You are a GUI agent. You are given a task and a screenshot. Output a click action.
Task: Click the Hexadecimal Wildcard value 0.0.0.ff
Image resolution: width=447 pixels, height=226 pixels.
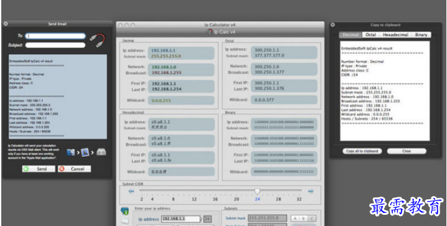(x=159, y=172)
